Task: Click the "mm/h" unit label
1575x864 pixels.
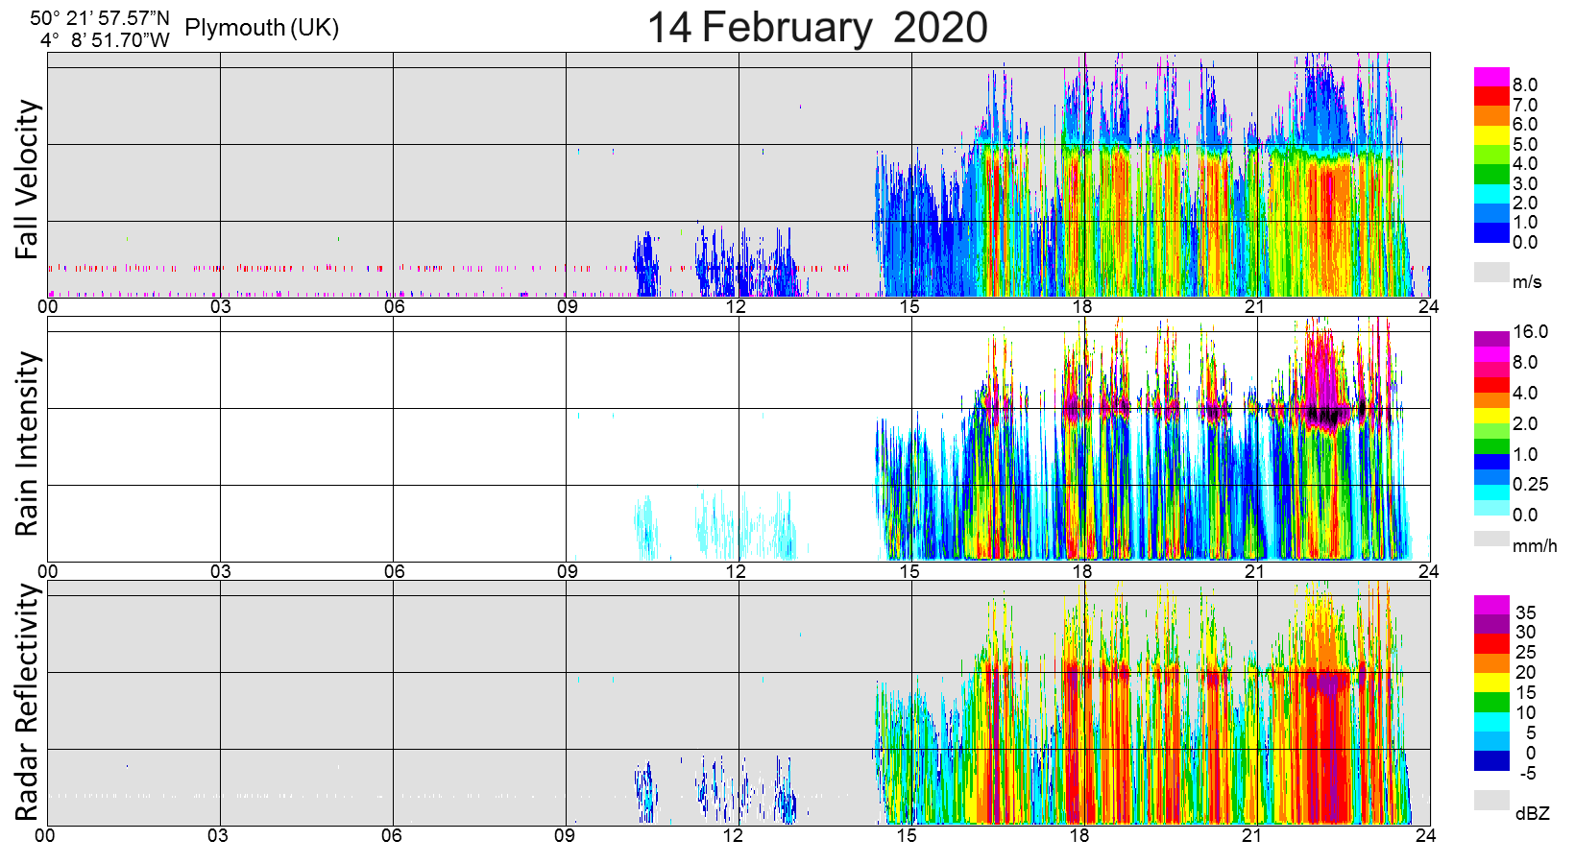Action: tap(1535, 546)
